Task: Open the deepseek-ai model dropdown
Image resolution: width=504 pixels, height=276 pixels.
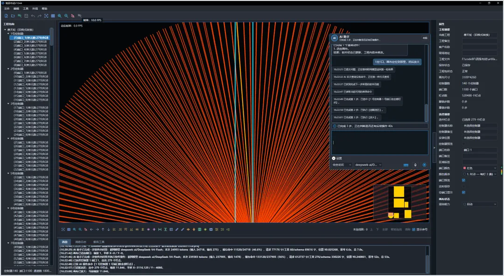Action: [x=368, y=165]
